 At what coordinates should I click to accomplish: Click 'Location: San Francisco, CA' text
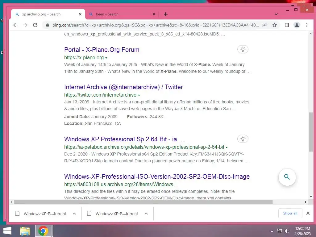tap(93, 123)
